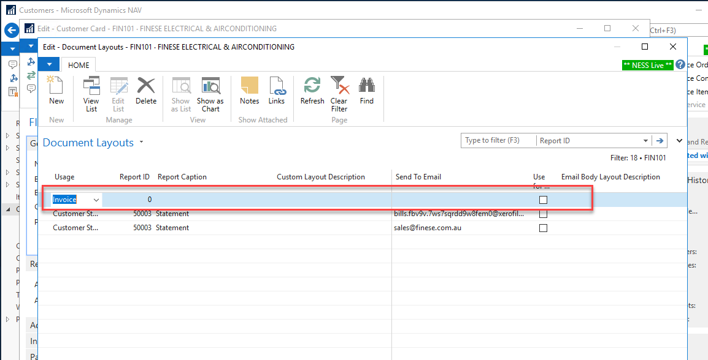Toggle checkbox in sales@finese.com.au row
The image size is (708, 360).
pos(543,228)
